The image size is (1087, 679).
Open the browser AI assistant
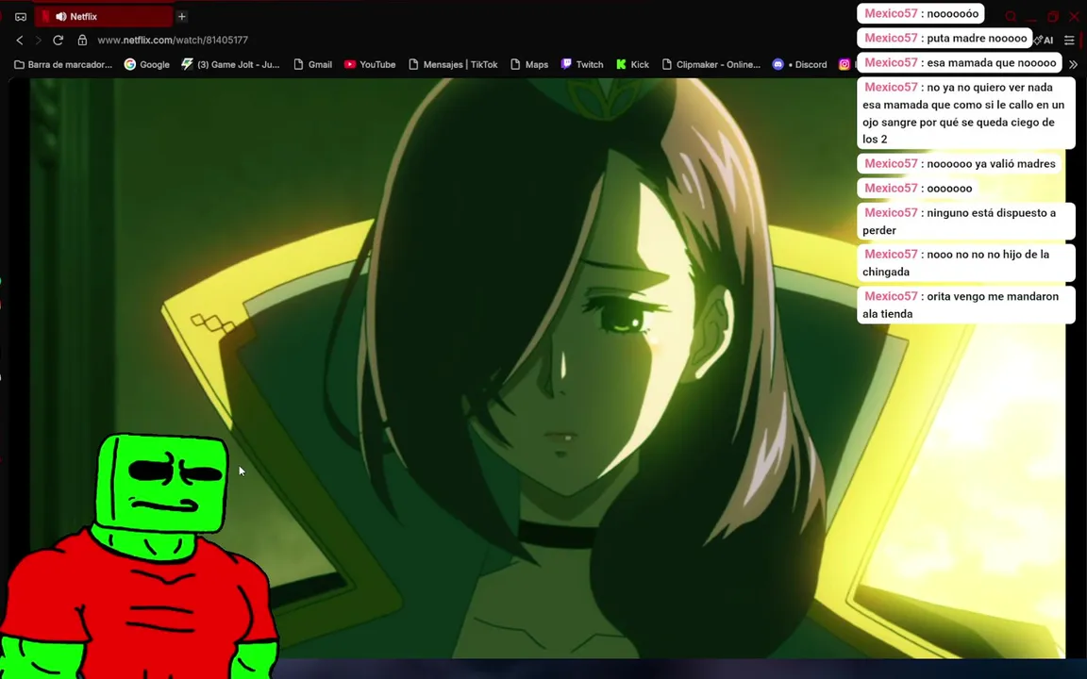(1044, 41)
